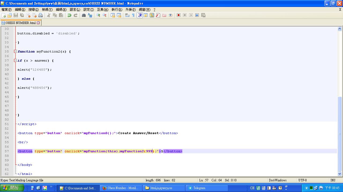343x192 pixels.
Task: Click the CH language indicator in taskbar
Action: click(x=252, y=188)
